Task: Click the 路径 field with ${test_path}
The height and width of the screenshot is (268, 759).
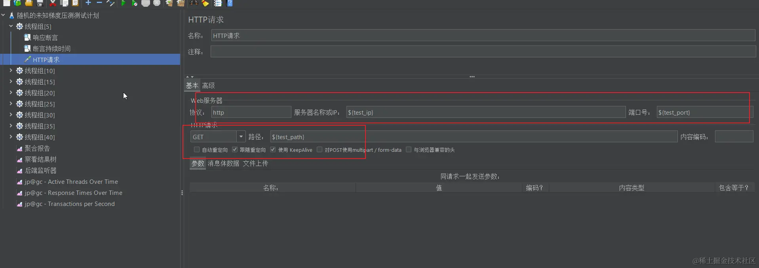Action: tap(474, 137)
